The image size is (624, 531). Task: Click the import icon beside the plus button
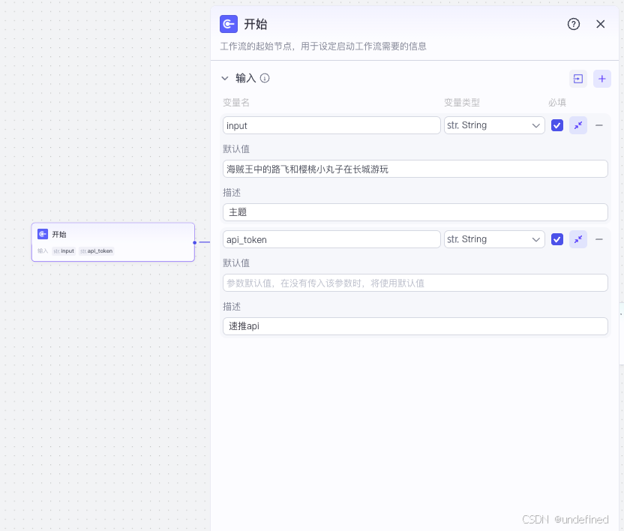click(577, 79)
